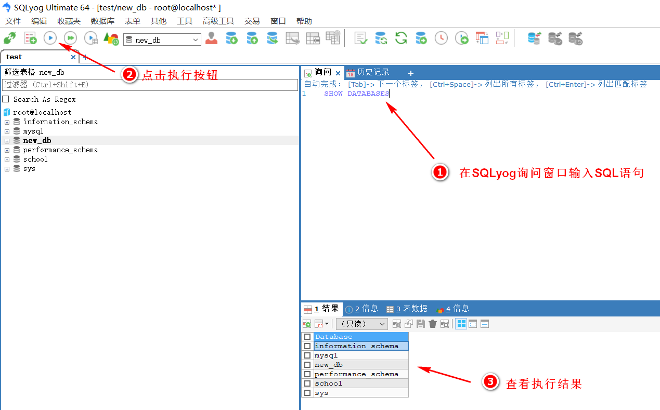The height and width of the screenshot is (410, 660).
Task: Click the execute and edit resultset icon
Action: [91, 38]
